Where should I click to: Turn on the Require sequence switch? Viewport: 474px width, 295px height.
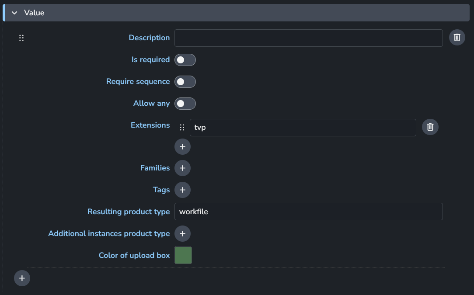(x=185, y=82)
